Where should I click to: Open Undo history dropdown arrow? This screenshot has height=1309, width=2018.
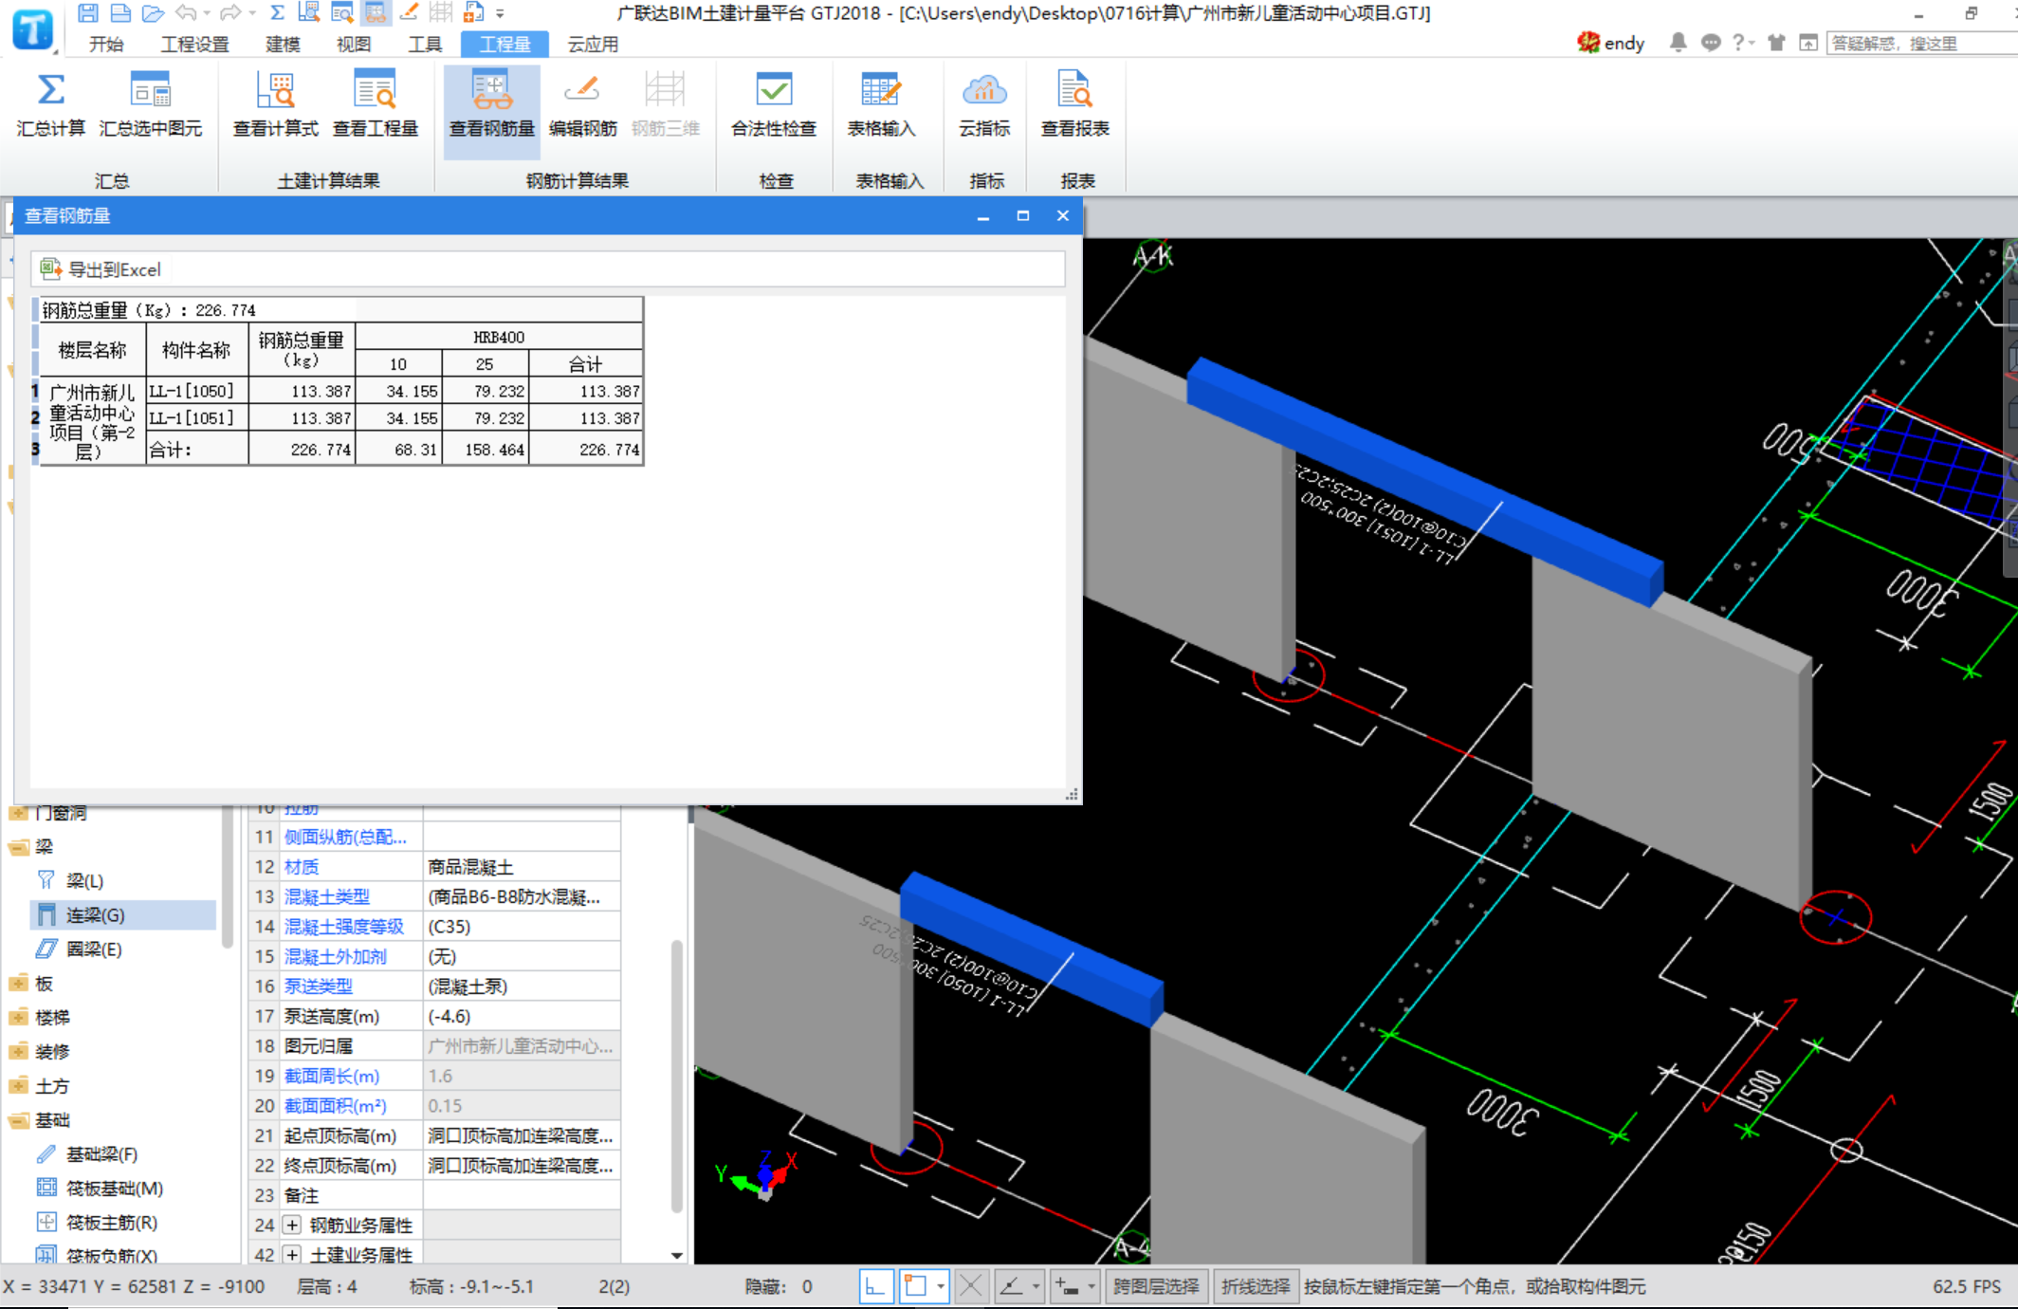tap(207, 14)
